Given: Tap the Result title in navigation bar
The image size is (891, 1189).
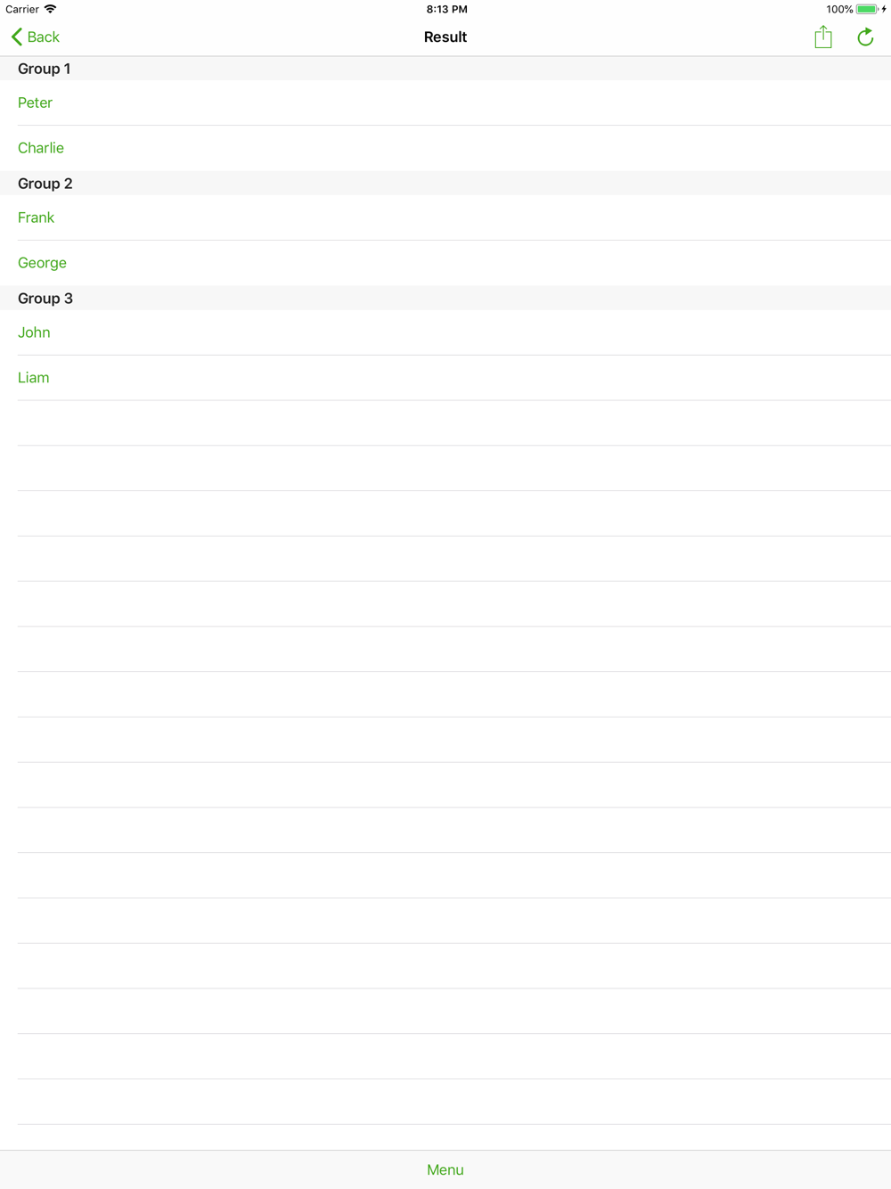Looking at the screenshot, I should click(x=445, y=37).
